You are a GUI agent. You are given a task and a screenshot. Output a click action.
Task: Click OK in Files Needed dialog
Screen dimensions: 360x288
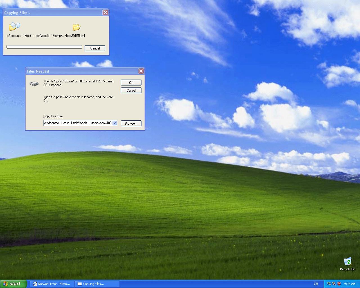click(x=131, y=82)
